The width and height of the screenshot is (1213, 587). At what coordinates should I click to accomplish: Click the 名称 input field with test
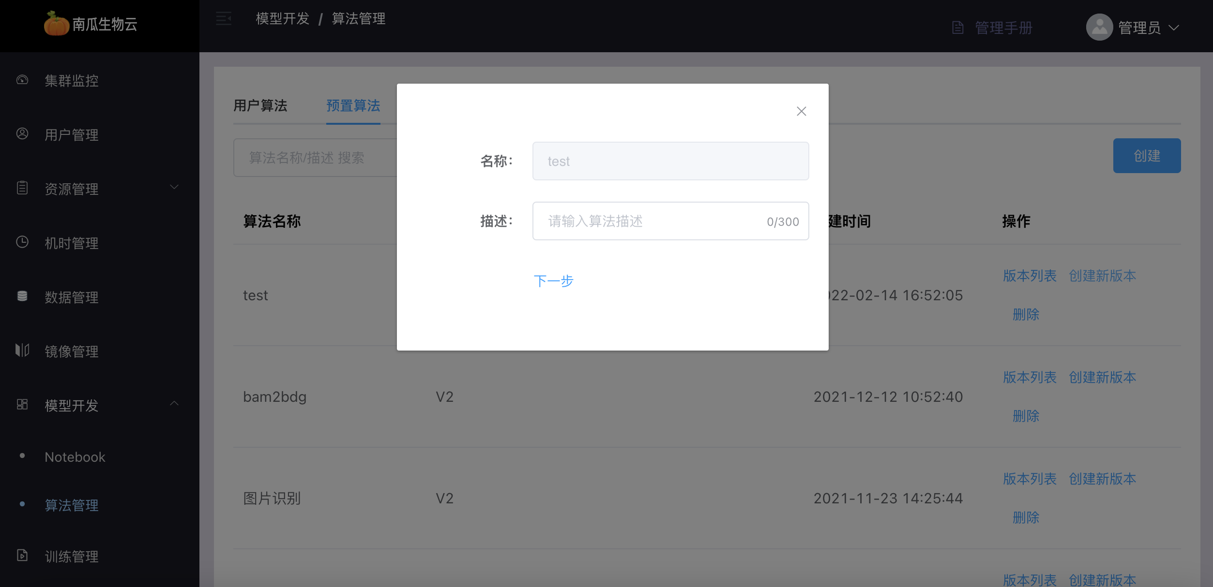tap(670, 161)
